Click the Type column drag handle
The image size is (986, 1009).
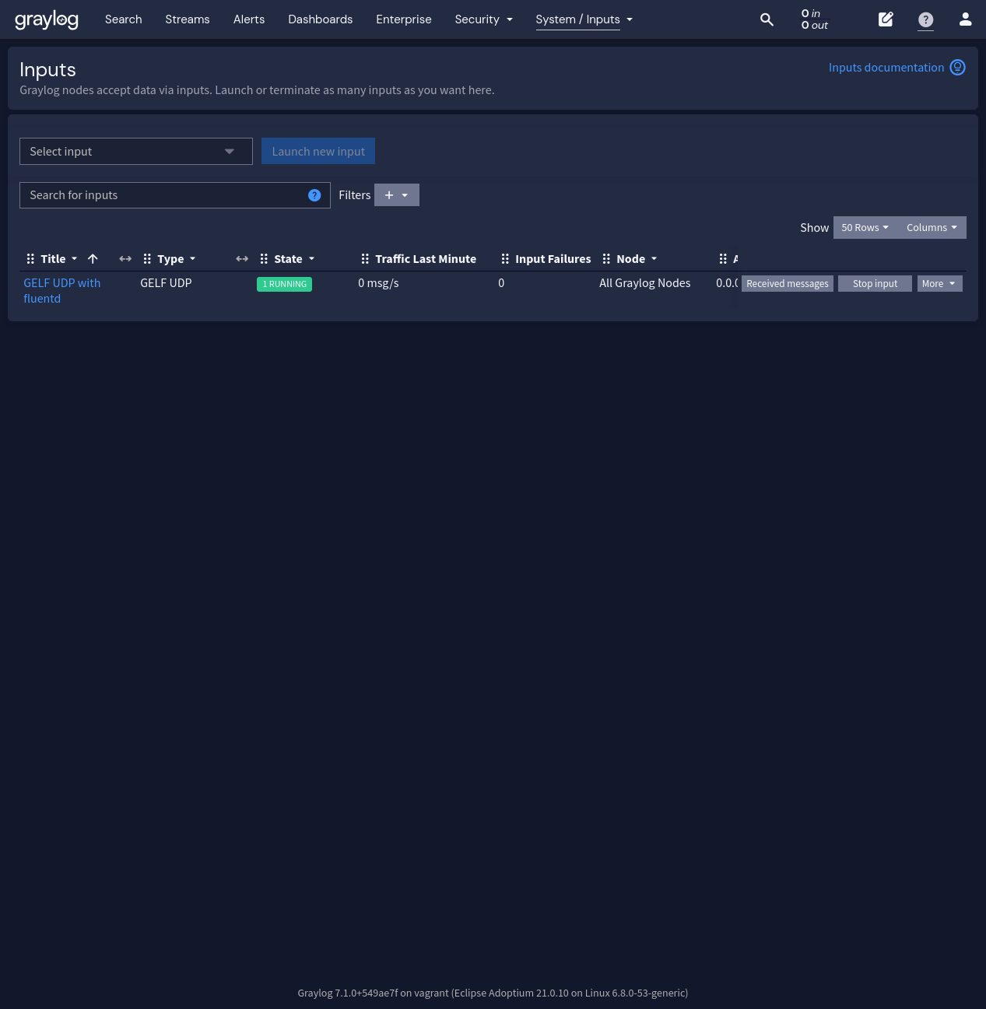tap(147, 259)
